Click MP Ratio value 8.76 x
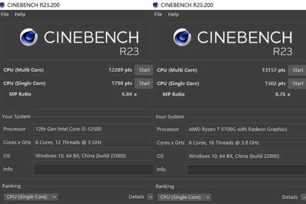The height and width of the screenshot is (204, 306). 283,95
